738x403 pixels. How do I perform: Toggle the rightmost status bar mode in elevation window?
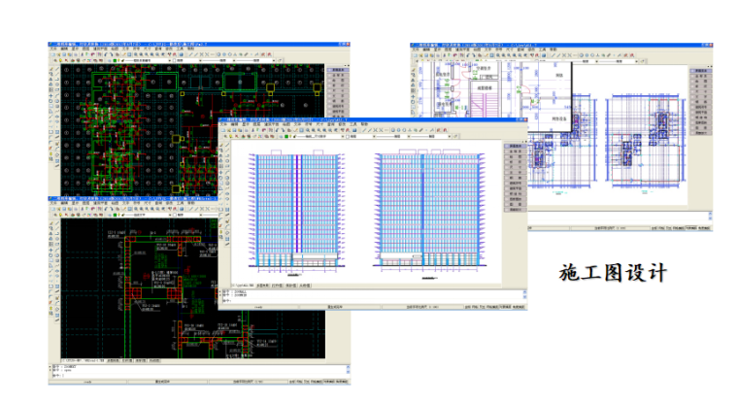[x=520, y=307]
